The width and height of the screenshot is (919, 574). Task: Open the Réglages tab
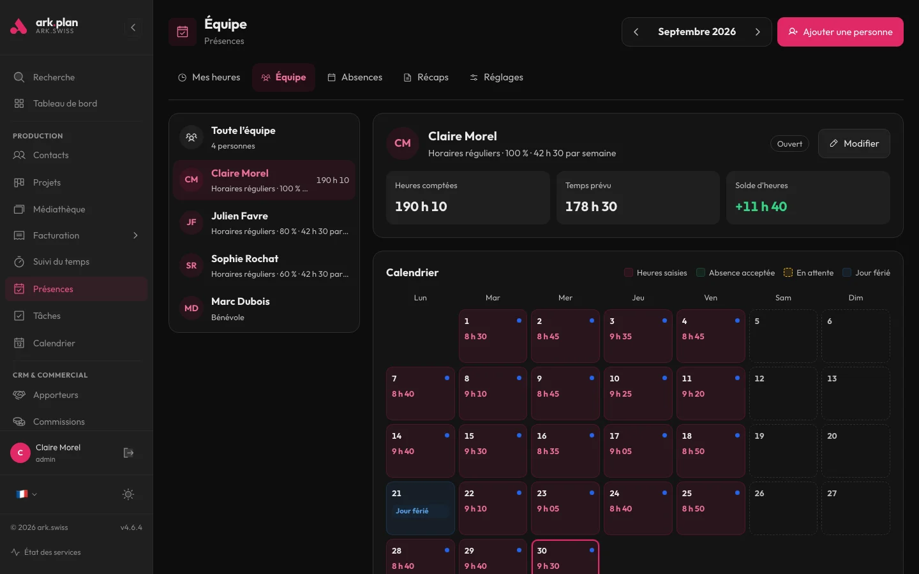click(496, 77)
